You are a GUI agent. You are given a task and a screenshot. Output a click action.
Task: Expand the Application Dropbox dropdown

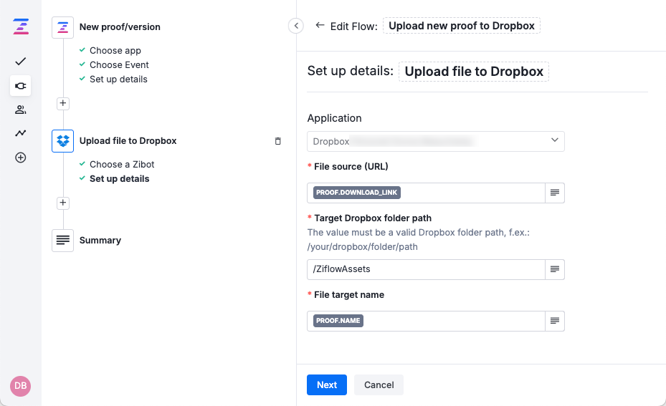click(436, 141)
